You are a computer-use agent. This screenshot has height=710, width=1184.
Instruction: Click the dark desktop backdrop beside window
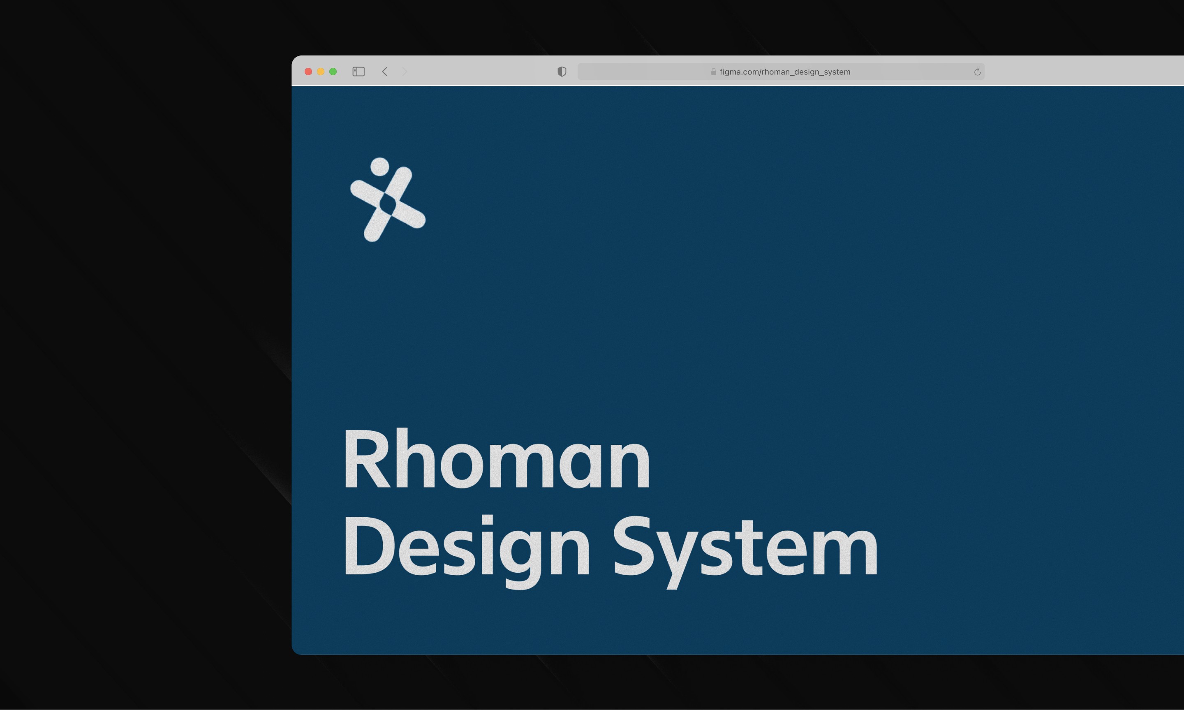tap(143, 335)
